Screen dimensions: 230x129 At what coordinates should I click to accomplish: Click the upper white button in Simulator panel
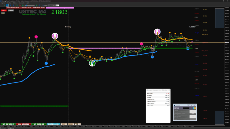coord(193,112)
